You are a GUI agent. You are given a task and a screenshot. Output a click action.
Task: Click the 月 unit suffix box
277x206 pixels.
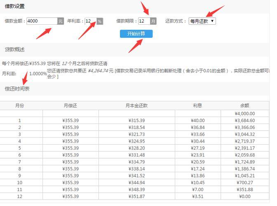pos(153,21)
